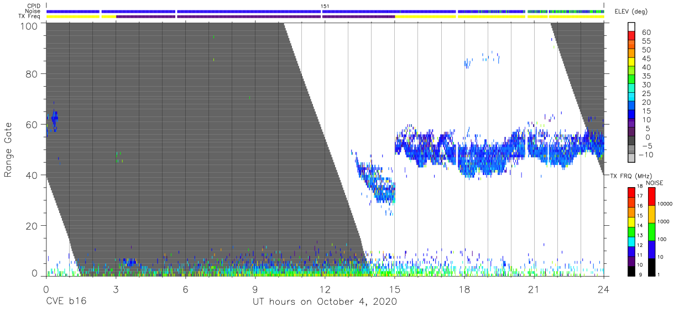This screenshot has width=679, height=313.
Task: Select the blue segment of NOISE colorbar
Action: pyautogui.click(x=651, y=250)
